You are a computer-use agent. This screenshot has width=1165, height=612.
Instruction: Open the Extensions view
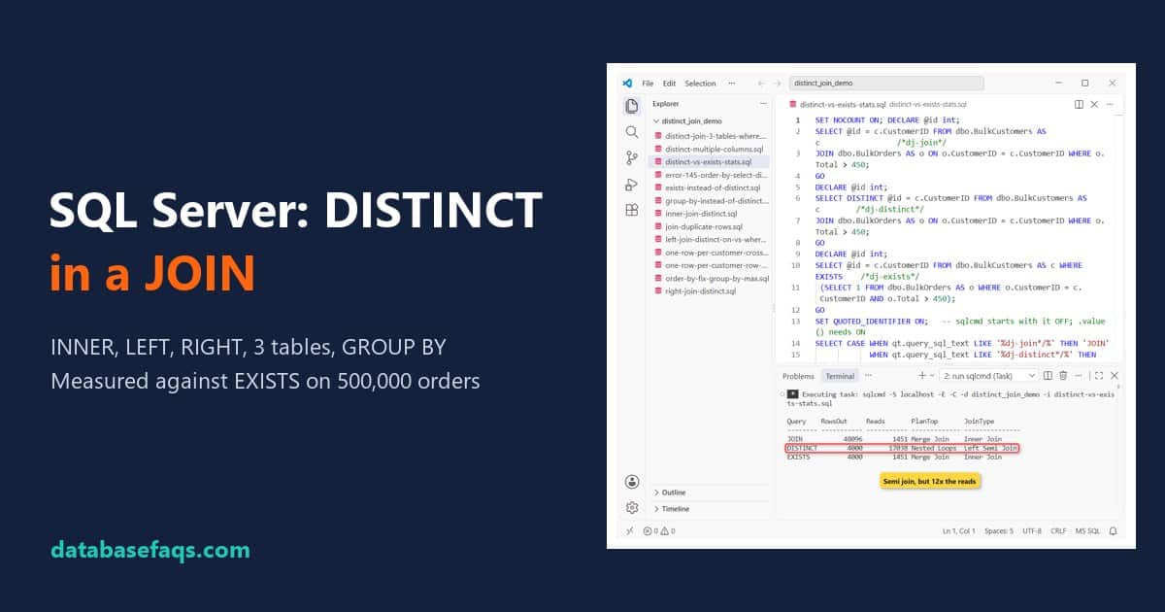click(632, 210)
